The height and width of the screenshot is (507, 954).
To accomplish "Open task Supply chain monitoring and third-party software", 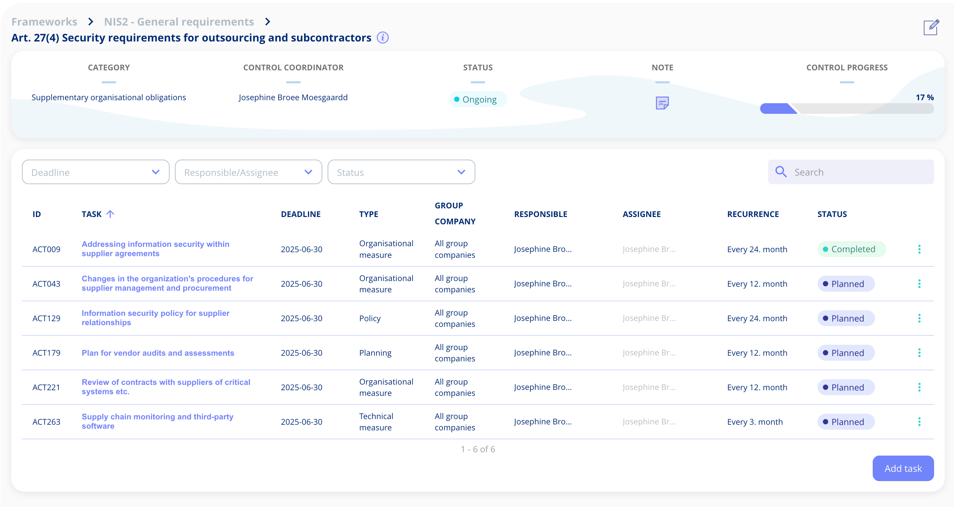I will (x=157, y=421).
